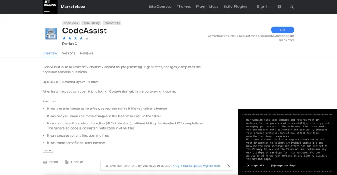
Task: Click the 'Features:' heading text
Action: pyautogui.click(x=50, y=101)
